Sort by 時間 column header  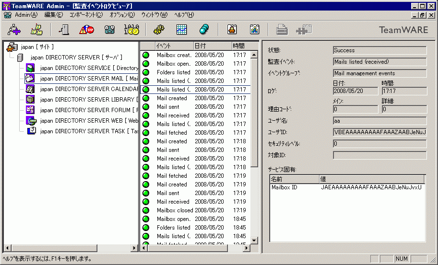click(241, 46)
